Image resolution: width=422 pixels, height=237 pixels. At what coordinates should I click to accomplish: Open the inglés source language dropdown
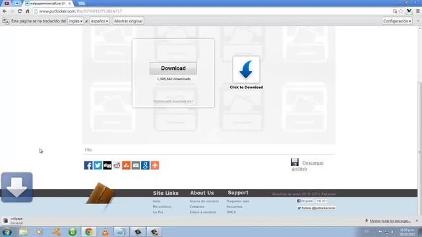pyautogui.click(x=76, y=21)
